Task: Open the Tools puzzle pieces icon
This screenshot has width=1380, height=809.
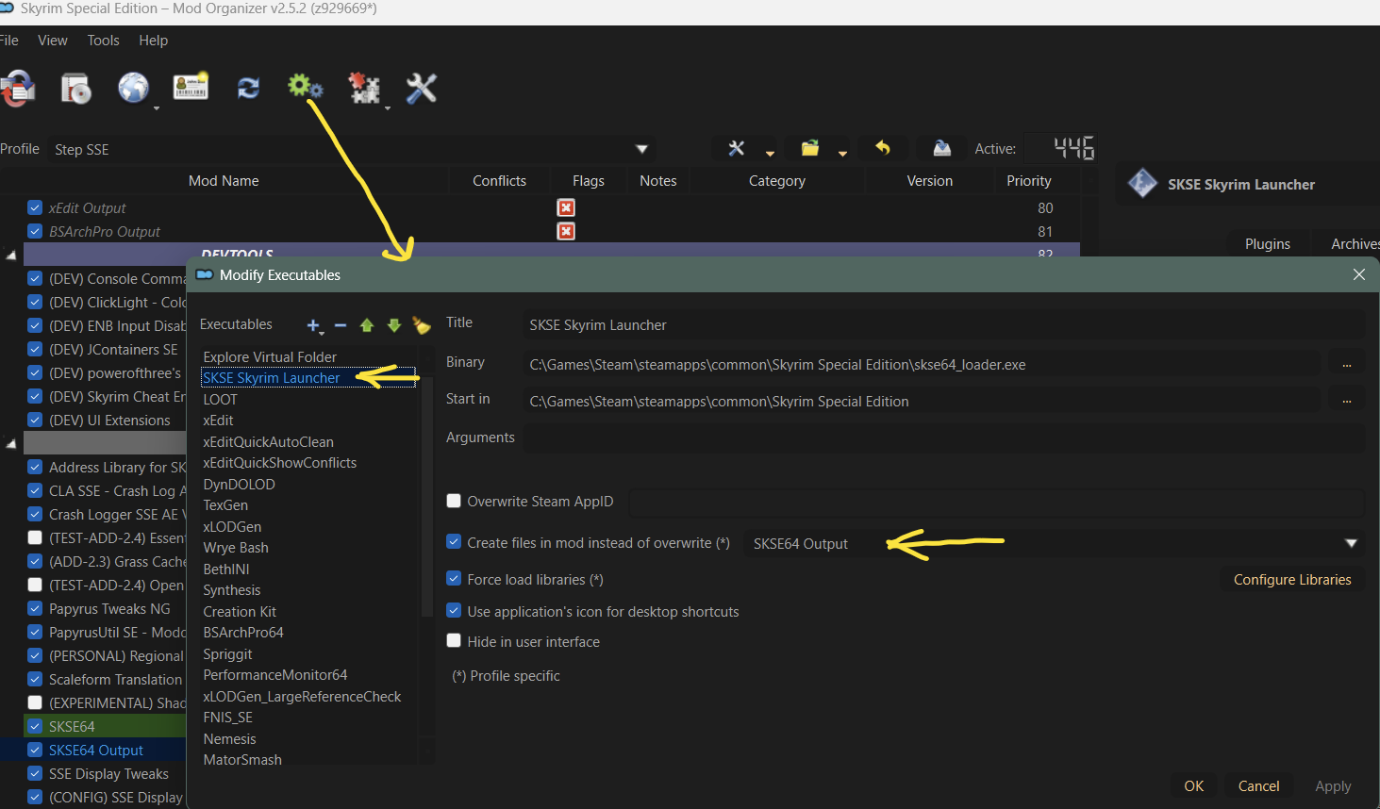Action: tap(364, 88)
